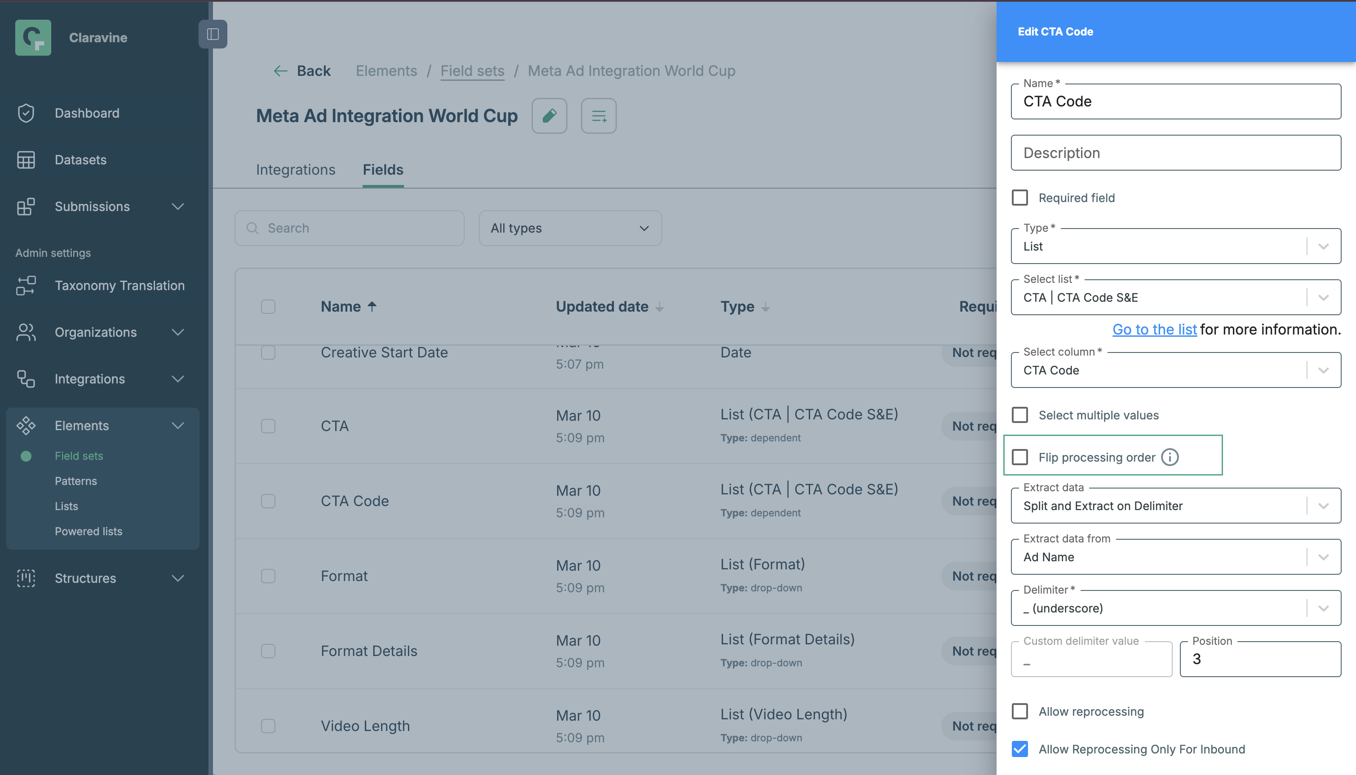Click the Description input field
Viewport: 1356px width, 775px height.
click(1175, 153)
